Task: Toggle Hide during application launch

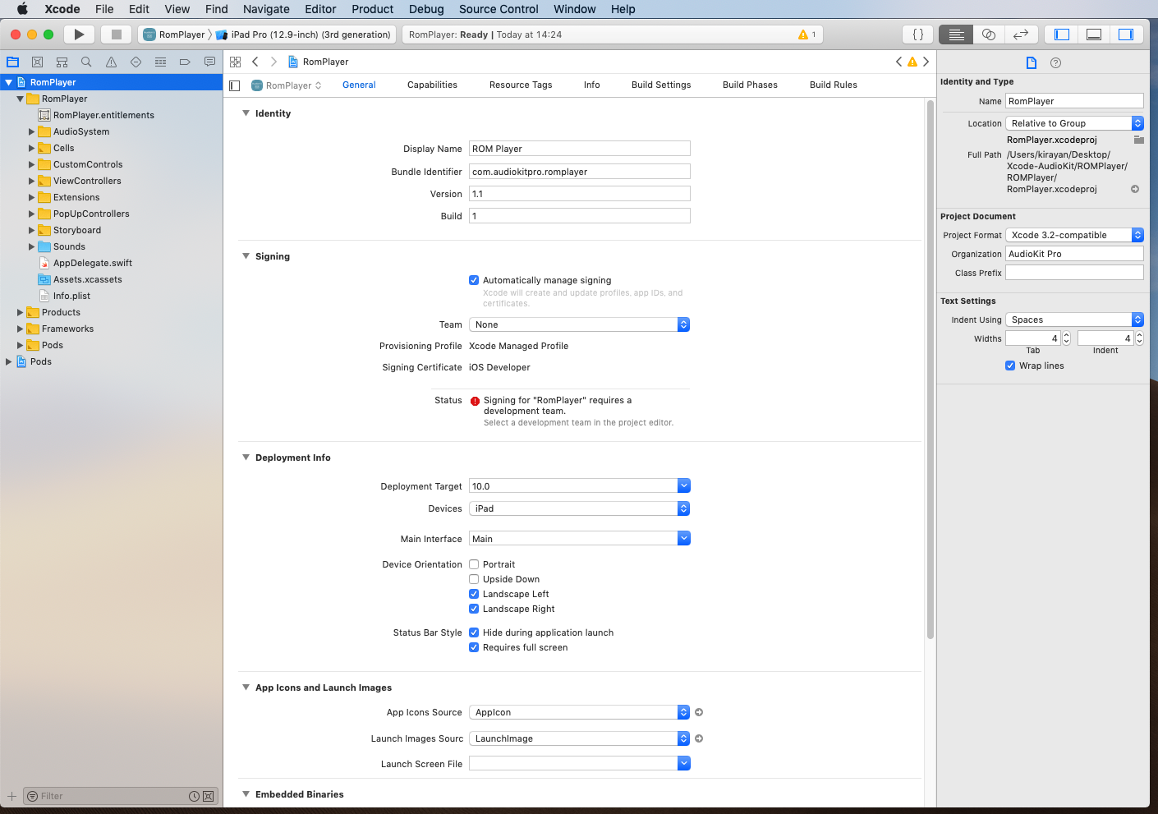Action: (x=474, y=632)
